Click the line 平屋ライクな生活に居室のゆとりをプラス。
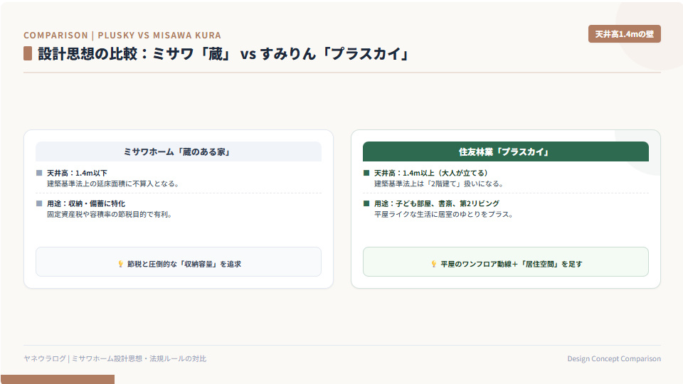The width and height of the screenshot is (683, 384). pyautogui.click(x=444, y=214)
